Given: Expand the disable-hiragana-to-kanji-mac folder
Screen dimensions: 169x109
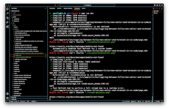Looking at the screenshot, I should pos(28,45).
